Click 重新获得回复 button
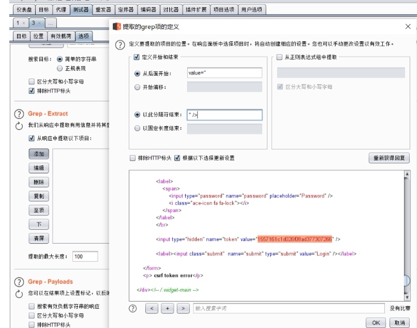This screenshot has height=328, width=417. (x=389, y=158)
